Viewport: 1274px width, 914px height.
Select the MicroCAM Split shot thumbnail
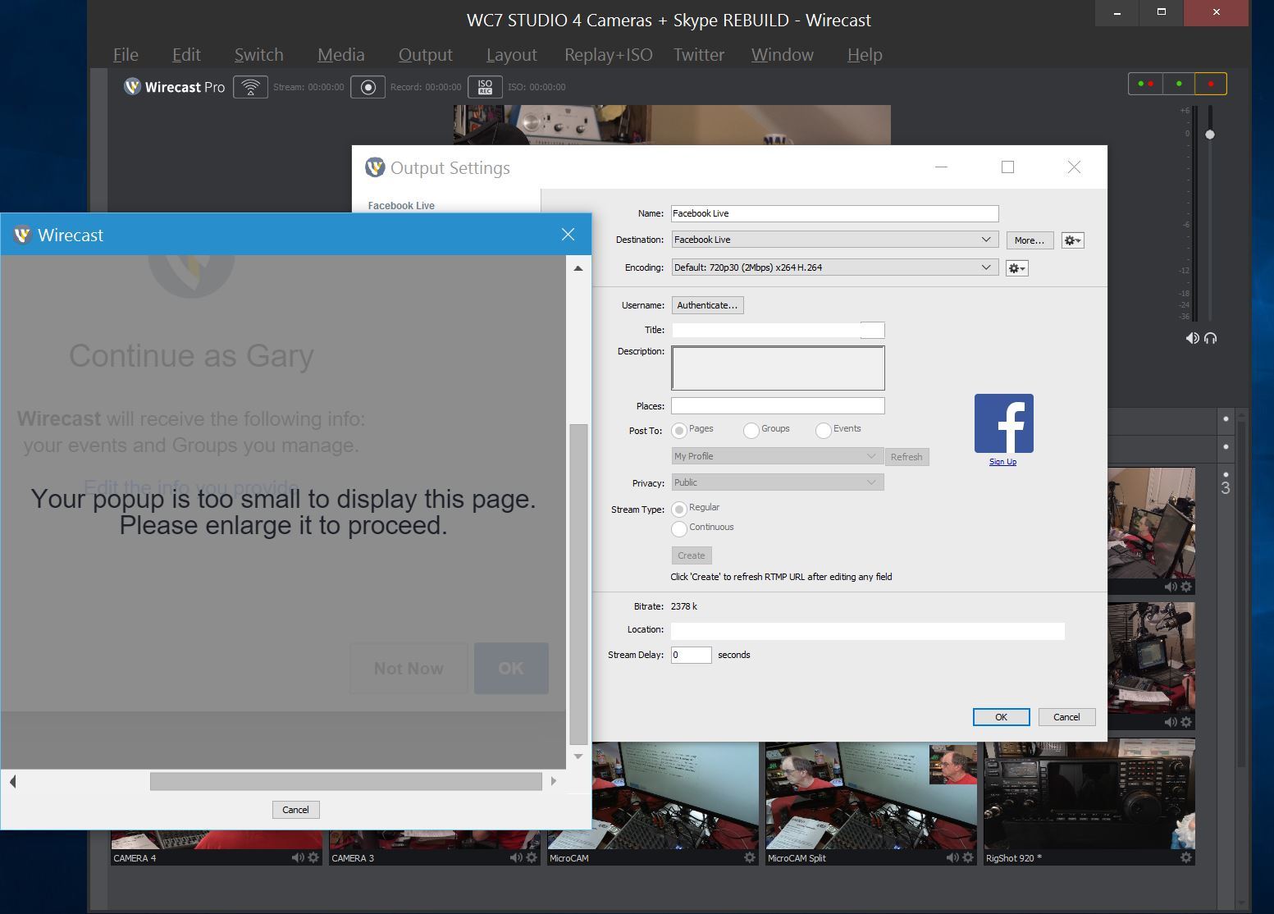pyautogui.click(x=871, y=794)
